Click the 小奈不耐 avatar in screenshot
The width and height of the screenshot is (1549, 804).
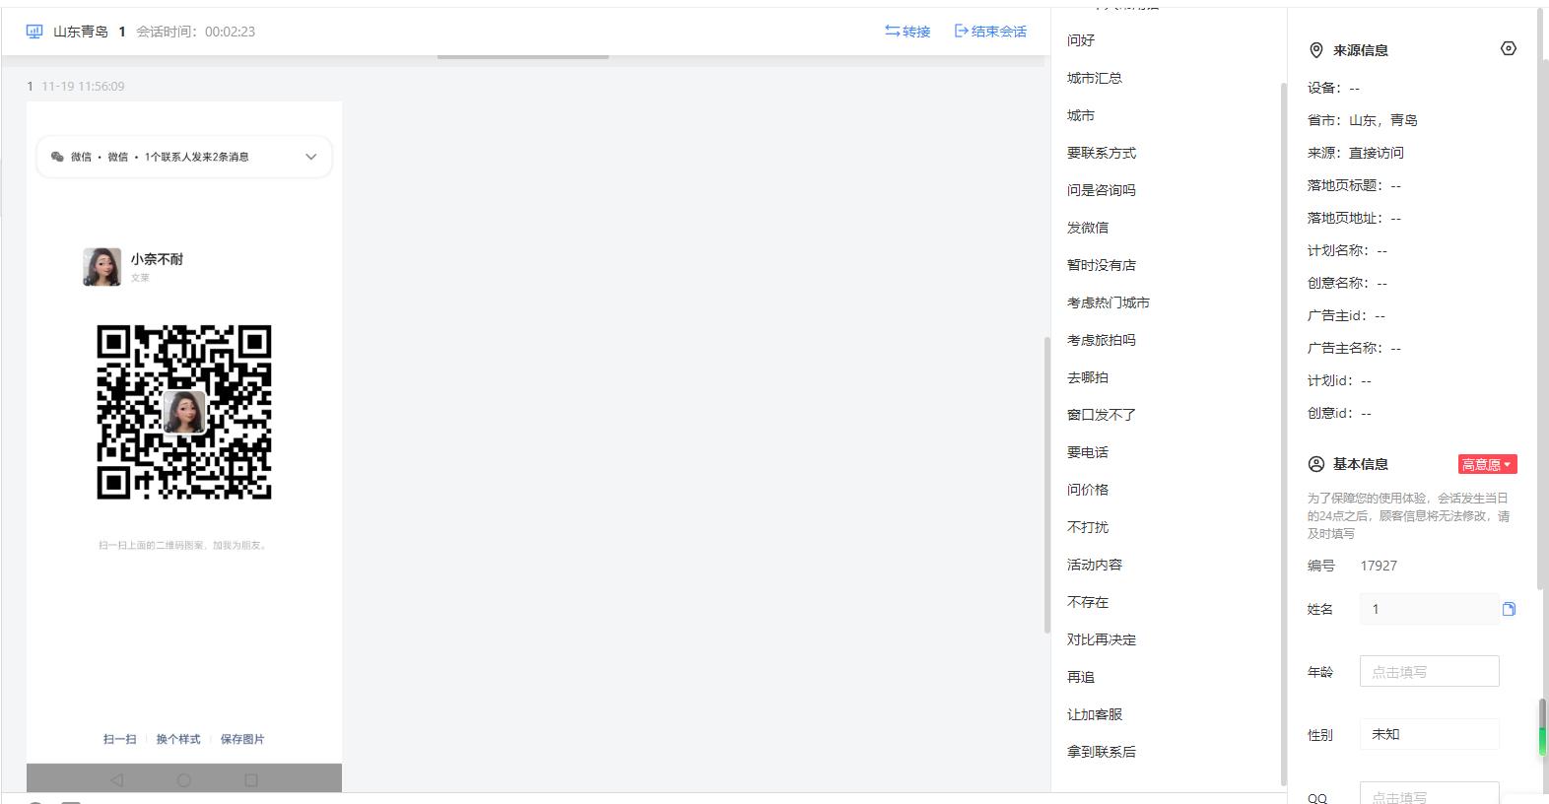(101, 267)
